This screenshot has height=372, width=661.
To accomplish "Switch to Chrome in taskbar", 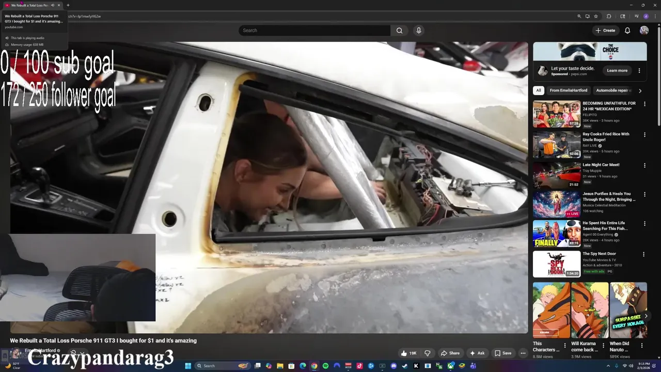I will [x=314, y=366].
